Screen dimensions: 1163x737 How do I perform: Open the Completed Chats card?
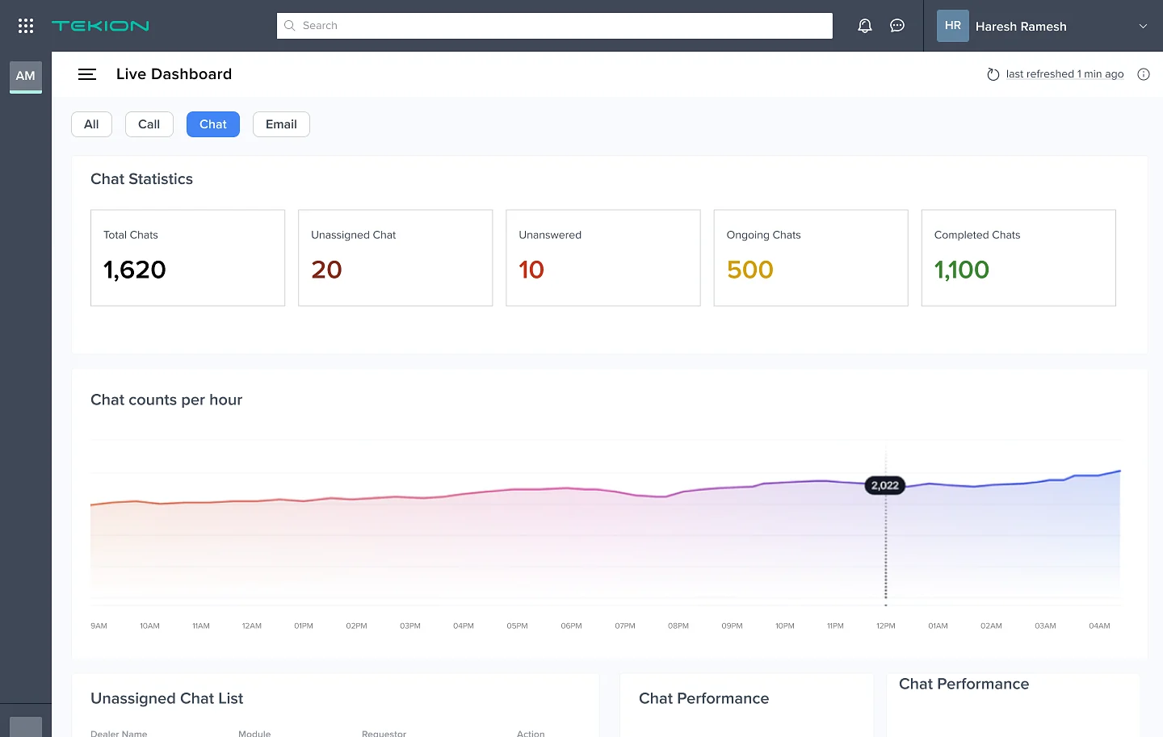[1018, 258]
